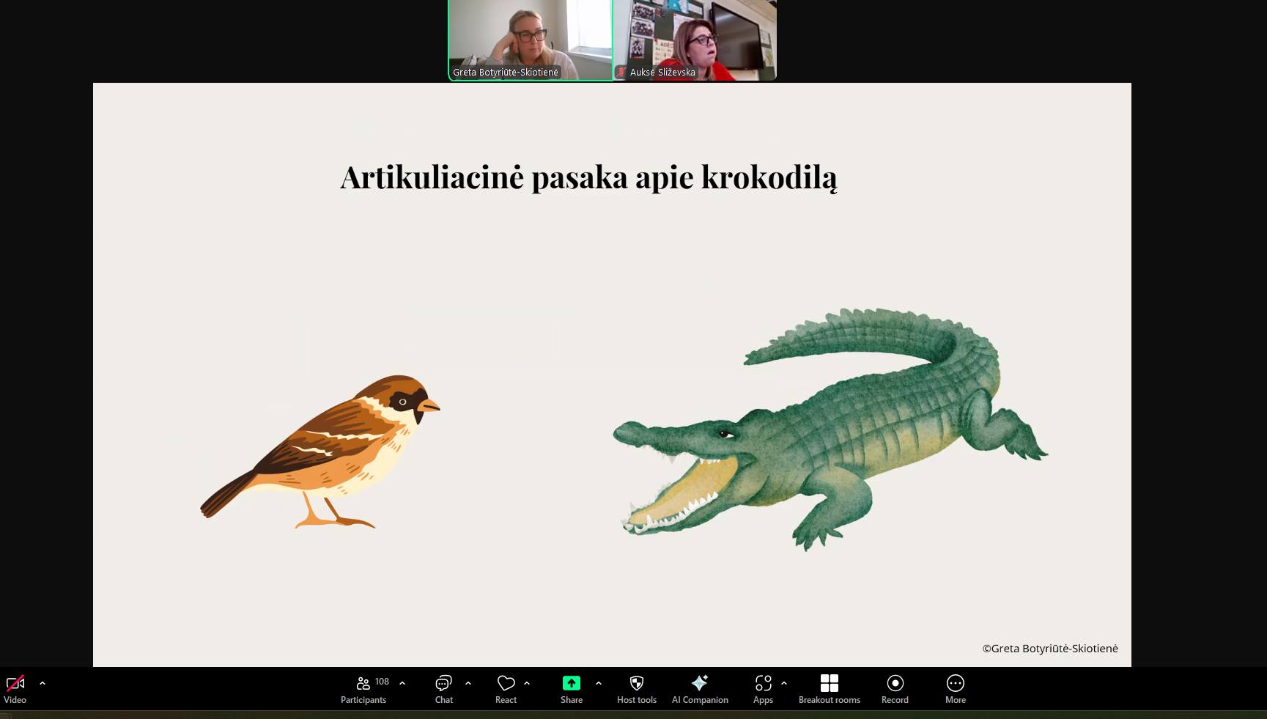Viewport: 1267px width, 719px height.
Task: Open the More options menu
Action: (955, 688)
